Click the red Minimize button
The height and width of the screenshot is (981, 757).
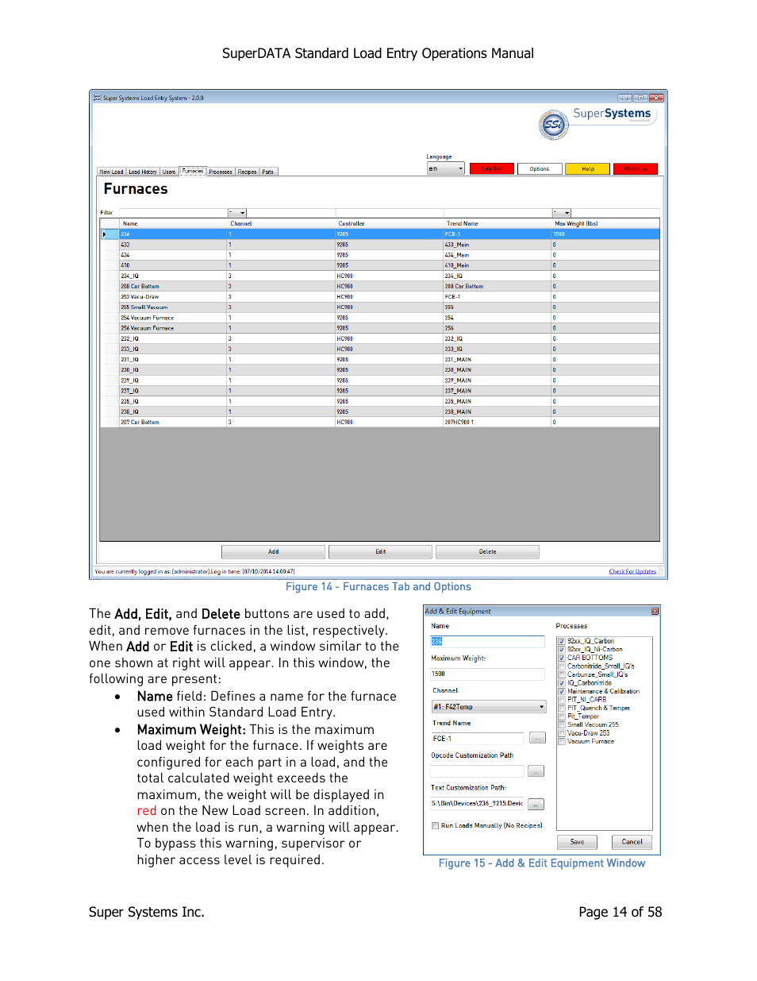636,168
